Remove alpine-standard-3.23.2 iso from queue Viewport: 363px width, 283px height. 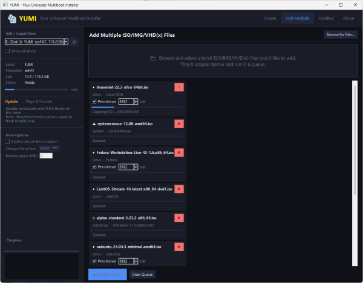point(179,218)
